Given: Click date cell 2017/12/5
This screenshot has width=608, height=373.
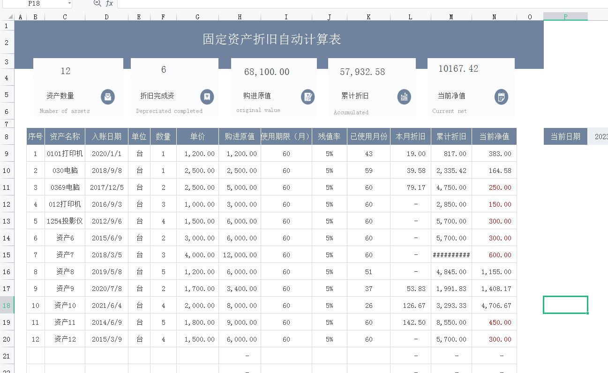Looking at the screenshot, I should pyautogui.click(x=106, y=187).
